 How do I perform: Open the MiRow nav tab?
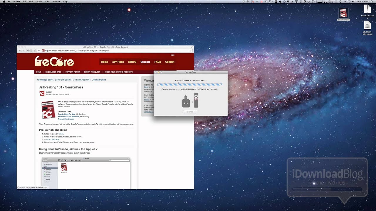point(132,62)
